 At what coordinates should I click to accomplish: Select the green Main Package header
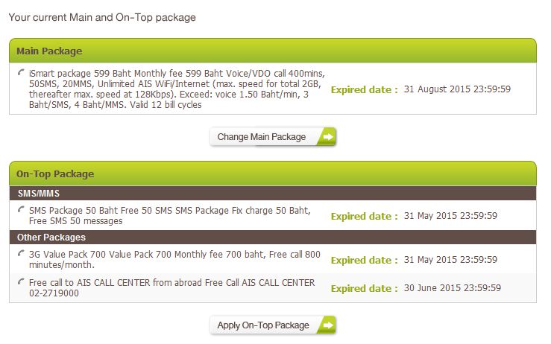coord(273,51)
